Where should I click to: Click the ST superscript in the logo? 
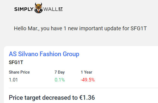[60, 9]
